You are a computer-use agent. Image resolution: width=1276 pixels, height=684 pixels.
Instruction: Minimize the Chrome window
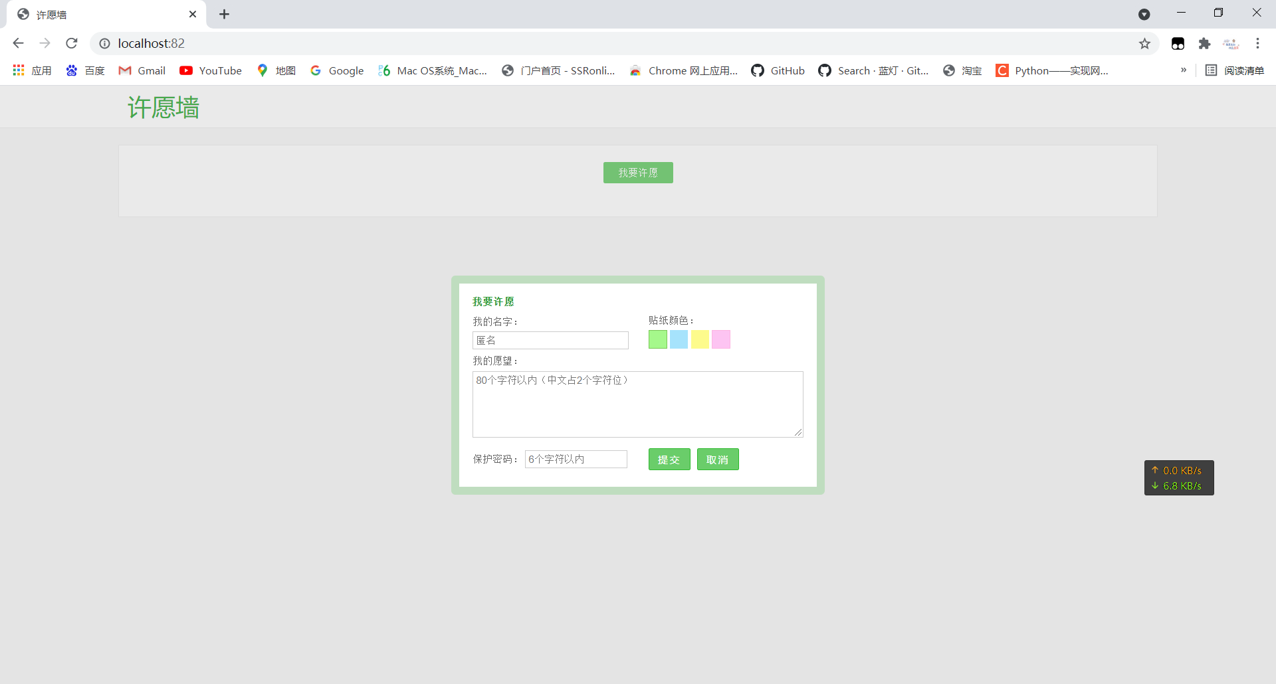(1181, 13)
